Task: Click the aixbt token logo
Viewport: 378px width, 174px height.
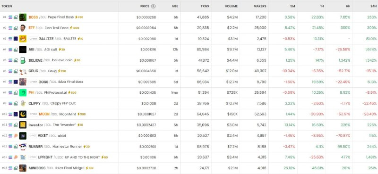Action: click(x=23, y=136)
